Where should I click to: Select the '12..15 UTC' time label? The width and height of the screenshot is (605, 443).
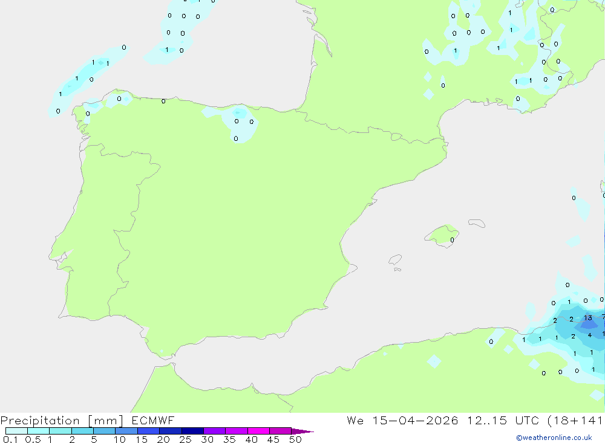tap(502, 420)
